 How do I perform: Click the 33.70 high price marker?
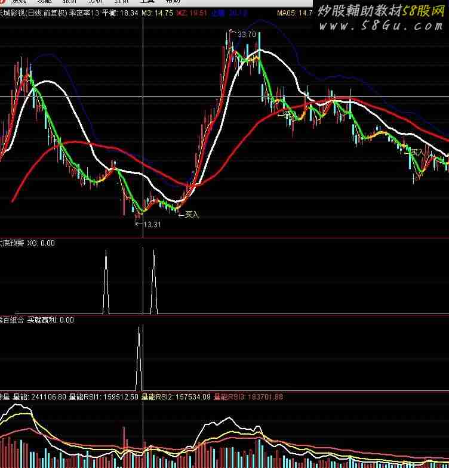click(246, 35)
